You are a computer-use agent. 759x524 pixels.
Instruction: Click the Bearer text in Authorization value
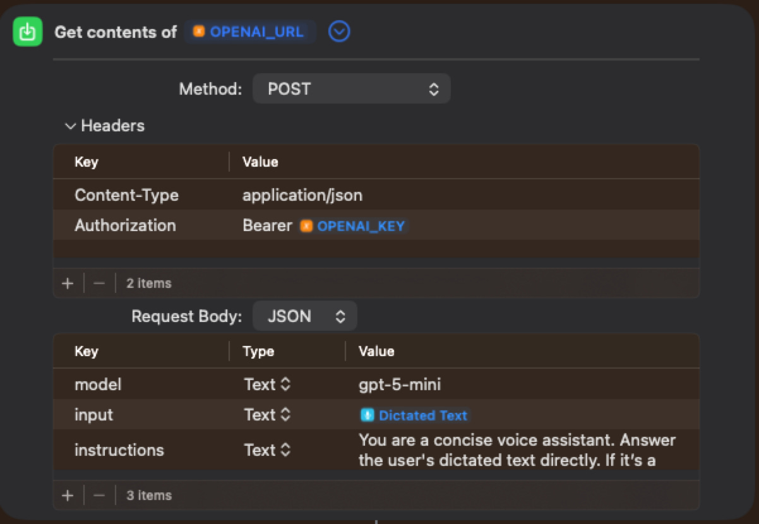point(268,225)
